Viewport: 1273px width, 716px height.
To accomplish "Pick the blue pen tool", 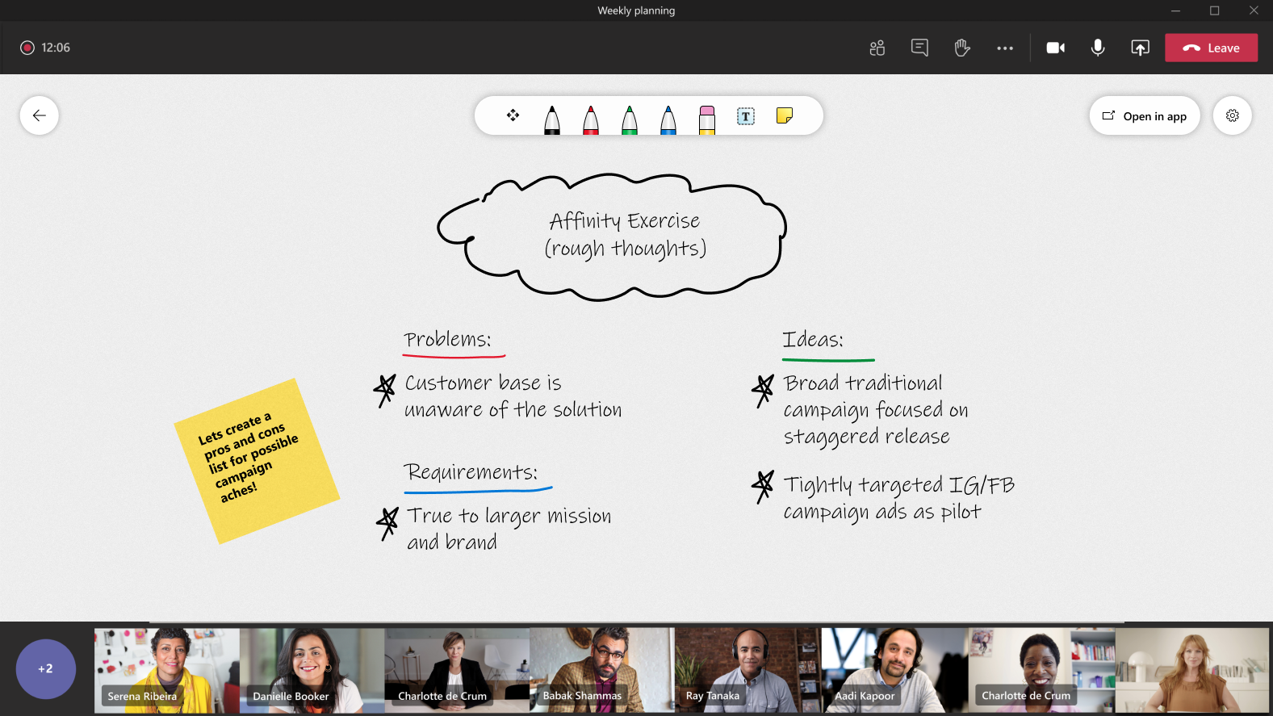I will tap(668, 119).
